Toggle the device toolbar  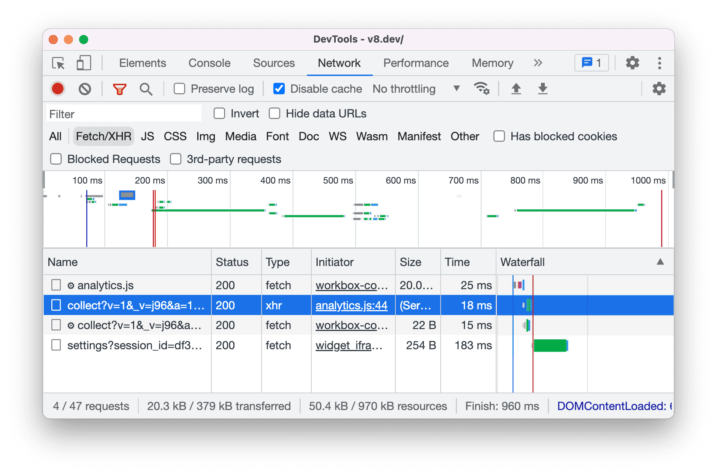(x=83, y=63)
